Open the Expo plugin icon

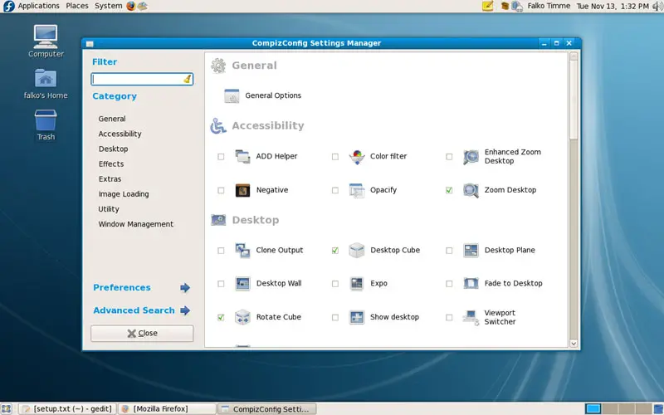[x=357, y=283]
